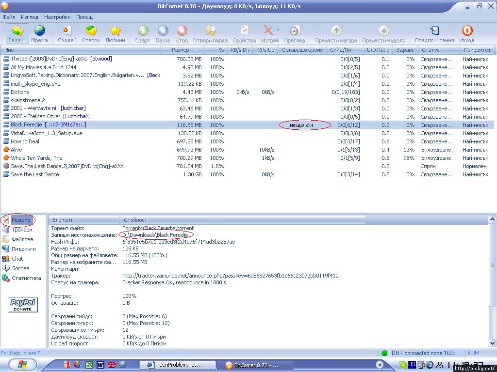Click the US language indicator in the tray
Screen dimensions: 497x372
(x=412, y=364)
